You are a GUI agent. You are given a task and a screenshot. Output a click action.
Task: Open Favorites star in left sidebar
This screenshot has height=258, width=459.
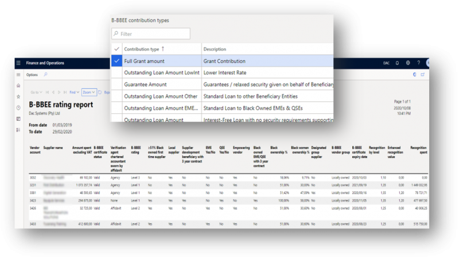click(x=19, y=96)
